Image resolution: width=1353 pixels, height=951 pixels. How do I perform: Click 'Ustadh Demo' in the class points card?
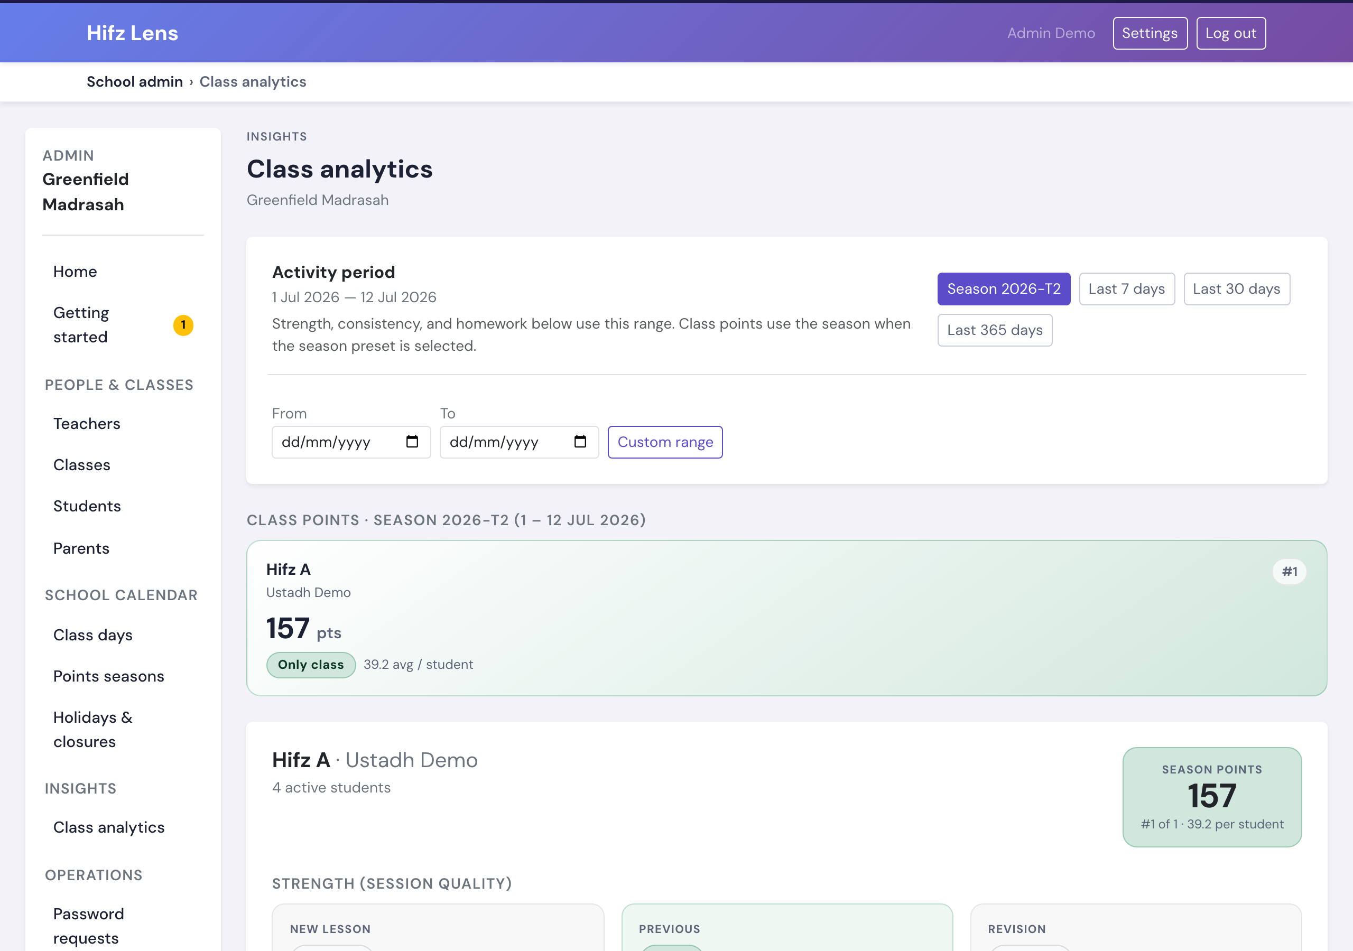click(308, 593)
